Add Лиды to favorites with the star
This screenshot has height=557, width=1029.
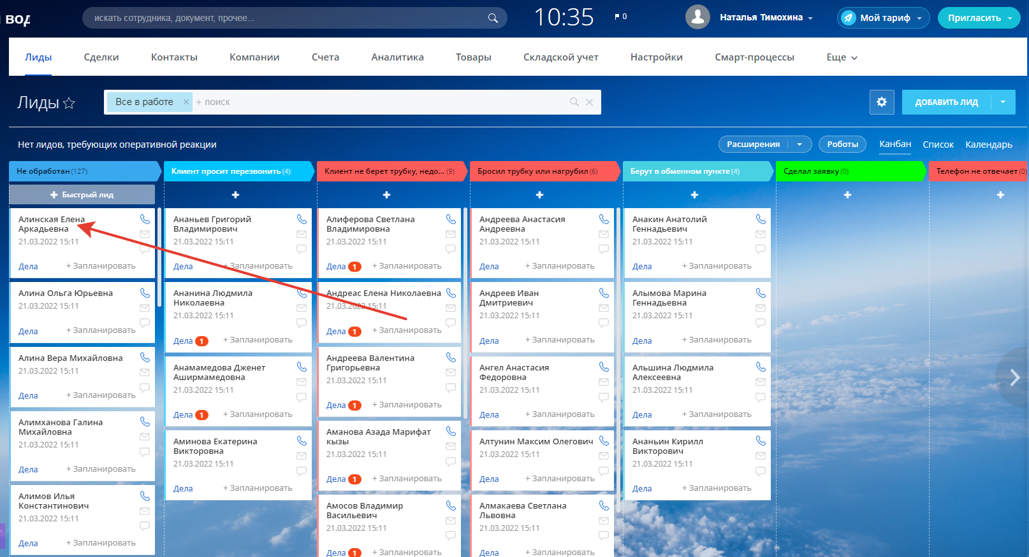(x=69, y=103)
